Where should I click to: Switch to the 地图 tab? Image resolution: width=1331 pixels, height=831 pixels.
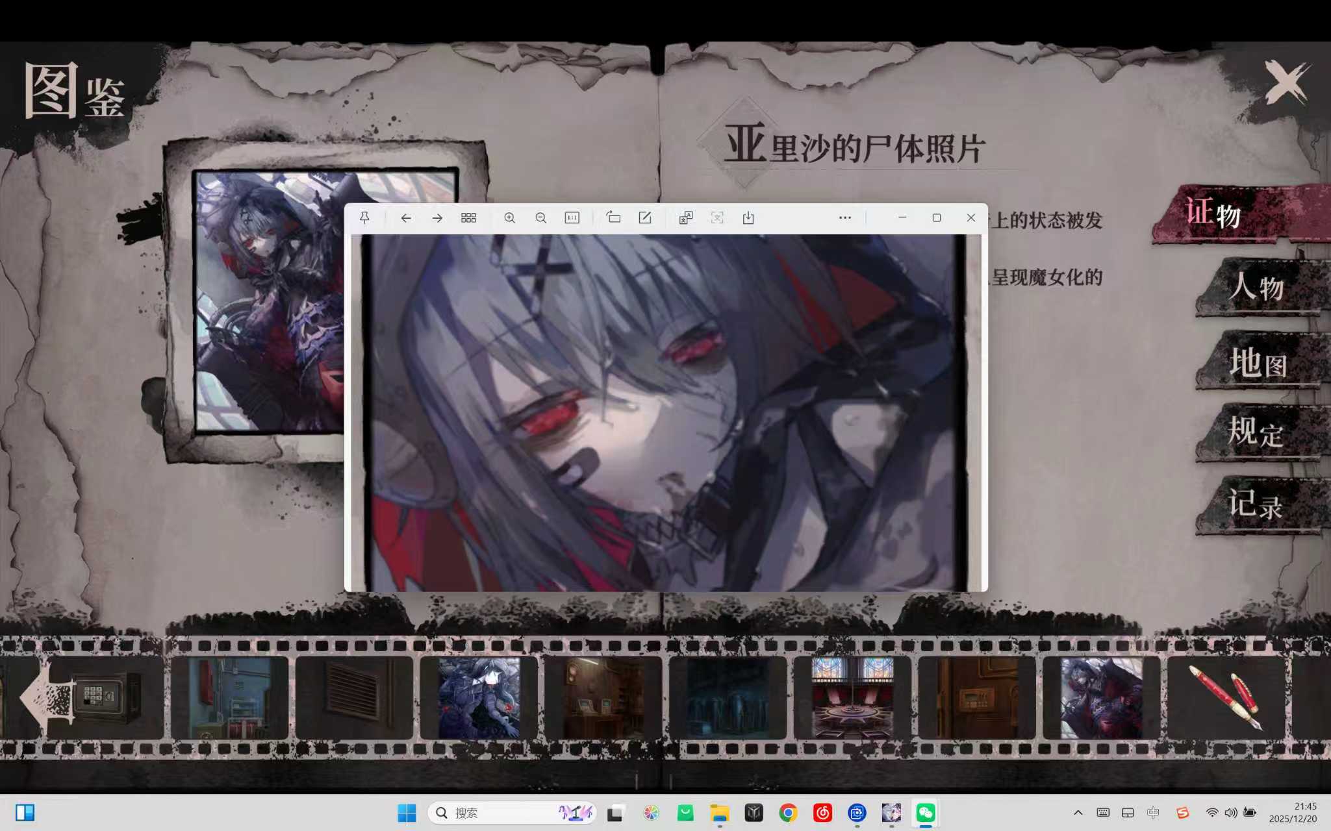1256,361
